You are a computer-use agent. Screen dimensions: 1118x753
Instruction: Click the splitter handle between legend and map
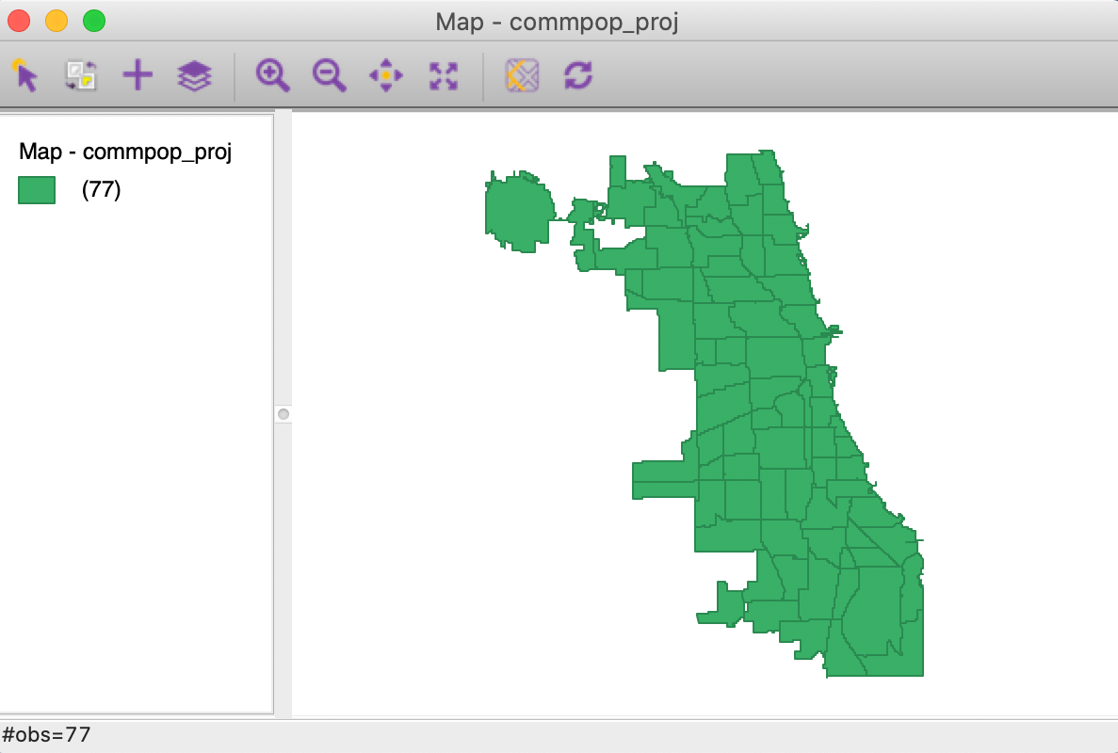click(x=284, y=414)
